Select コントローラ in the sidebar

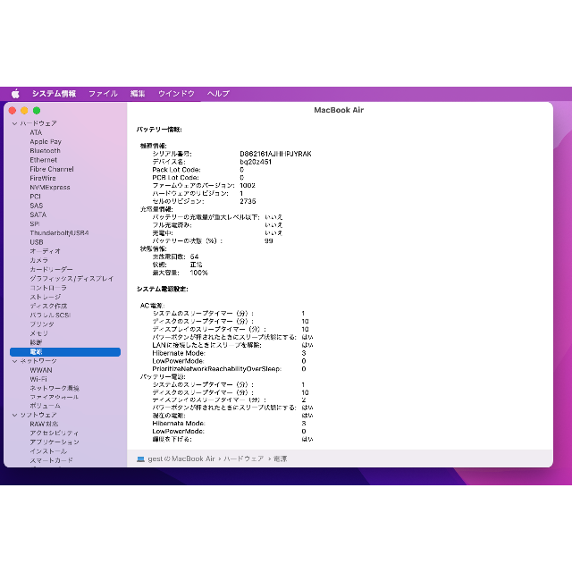(x=48, y=288)
